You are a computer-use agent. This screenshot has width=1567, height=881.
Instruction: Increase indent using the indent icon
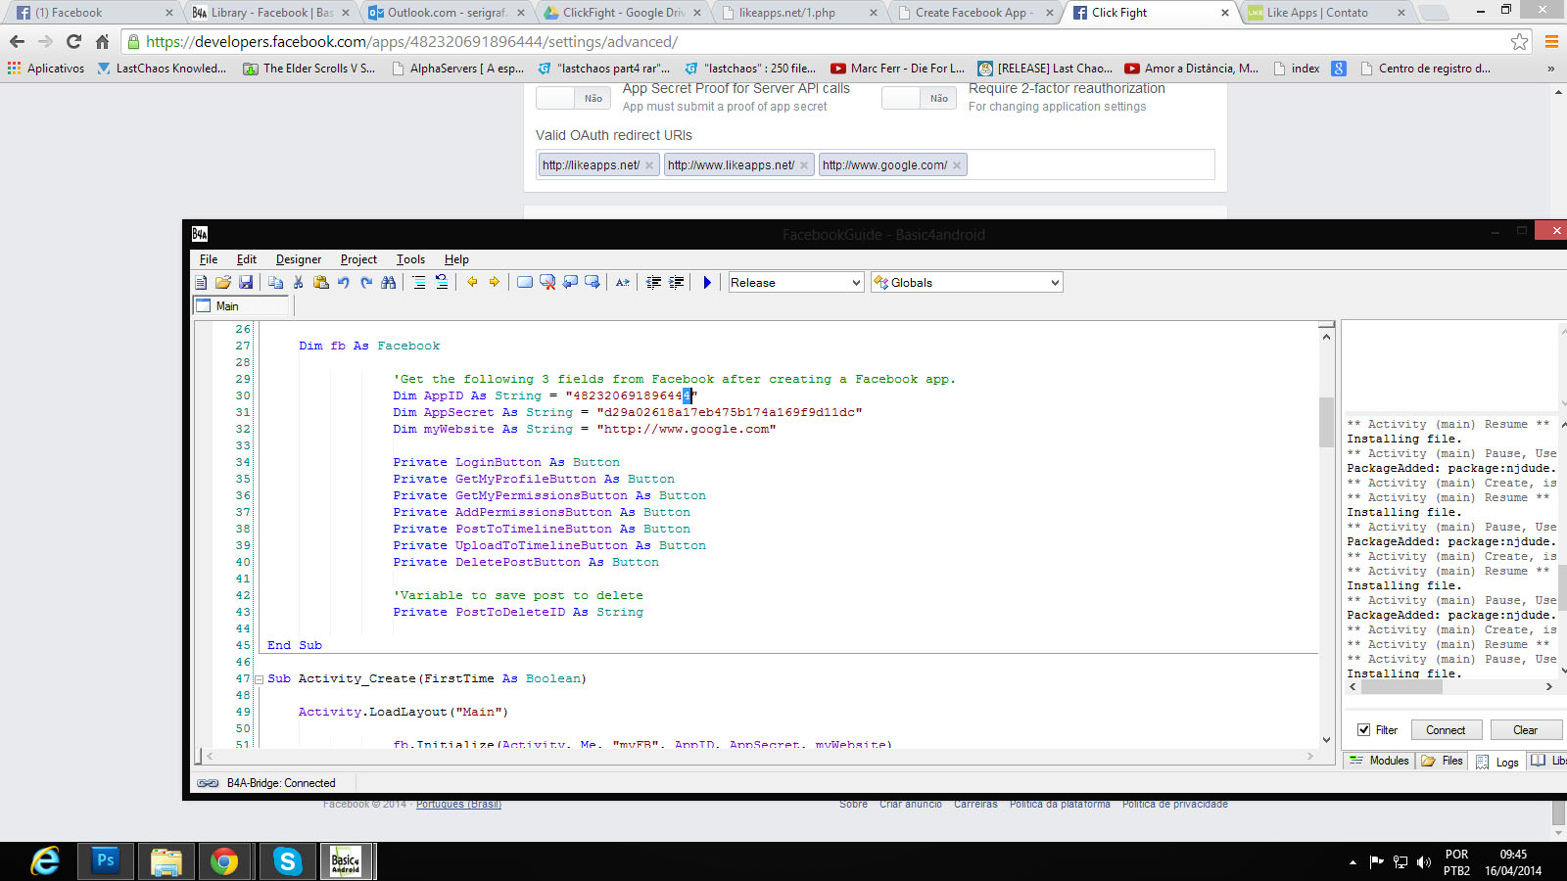pyautogui.click(x=676, y=283)
